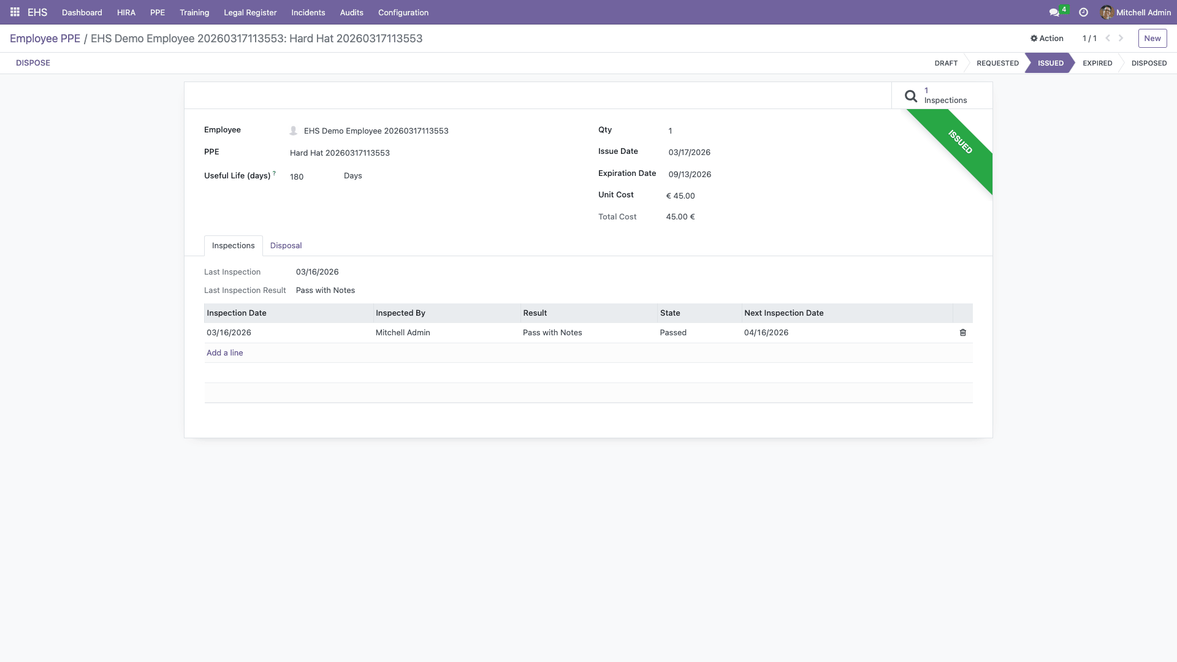1177x662 pixels.
Task: Delete the 03/16/2026 inspection line
Action: [x=962, y=333]
